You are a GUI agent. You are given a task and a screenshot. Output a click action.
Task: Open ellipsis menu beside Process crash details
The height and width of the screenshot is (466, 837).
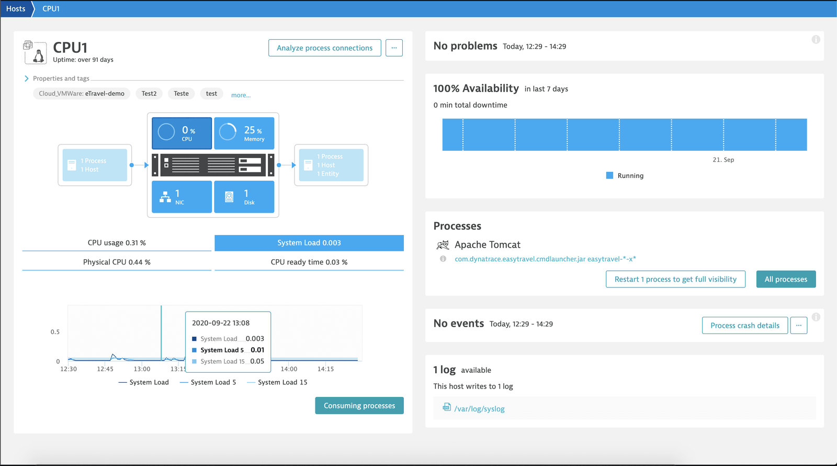(x=799, y=325)
